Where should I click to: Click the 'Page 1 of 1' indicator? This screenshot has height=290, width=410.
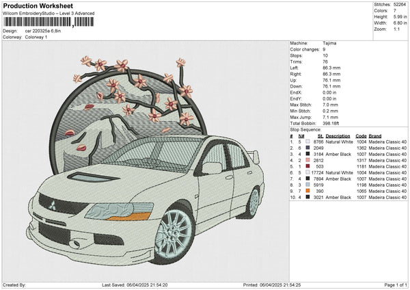396,285
